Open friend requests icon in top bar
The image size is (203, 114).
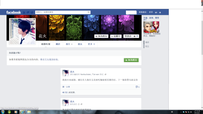tap(24, 12)
